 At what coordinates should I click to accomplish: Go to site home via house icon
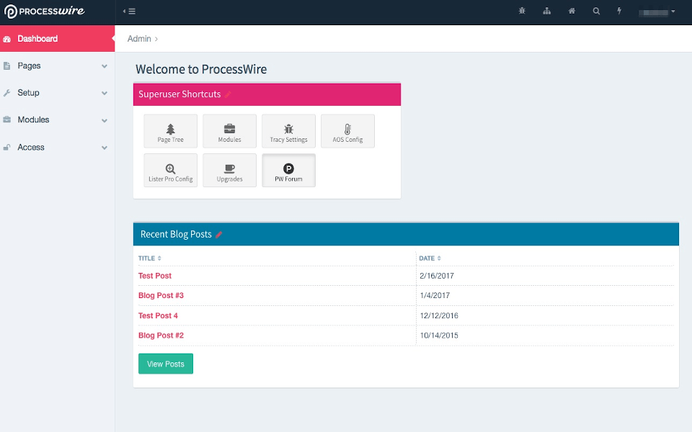pos(572,11)
